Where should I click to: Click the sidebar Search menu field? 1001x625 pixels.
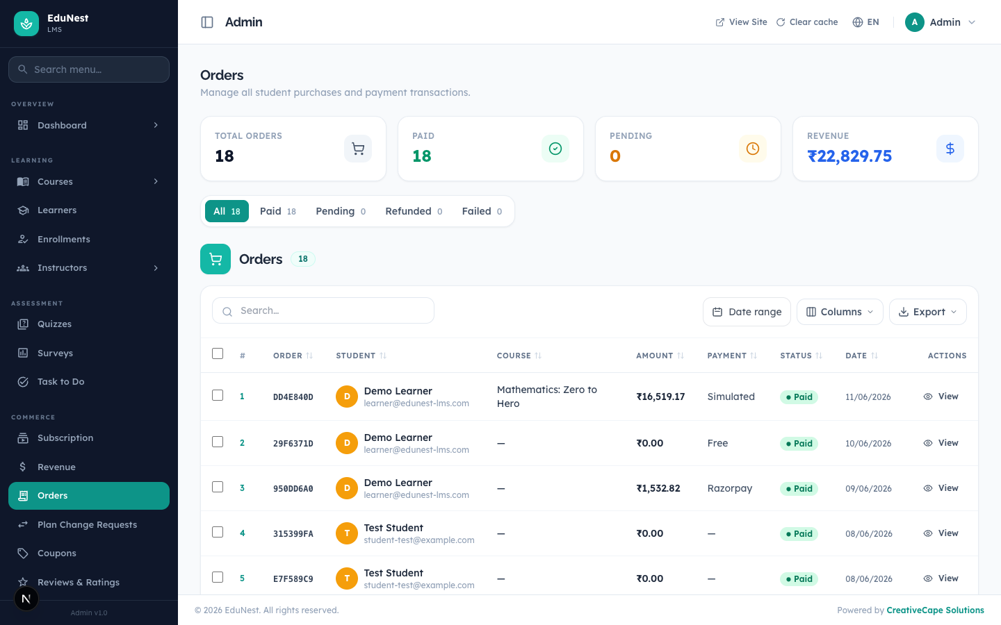[x=89, y=69]
